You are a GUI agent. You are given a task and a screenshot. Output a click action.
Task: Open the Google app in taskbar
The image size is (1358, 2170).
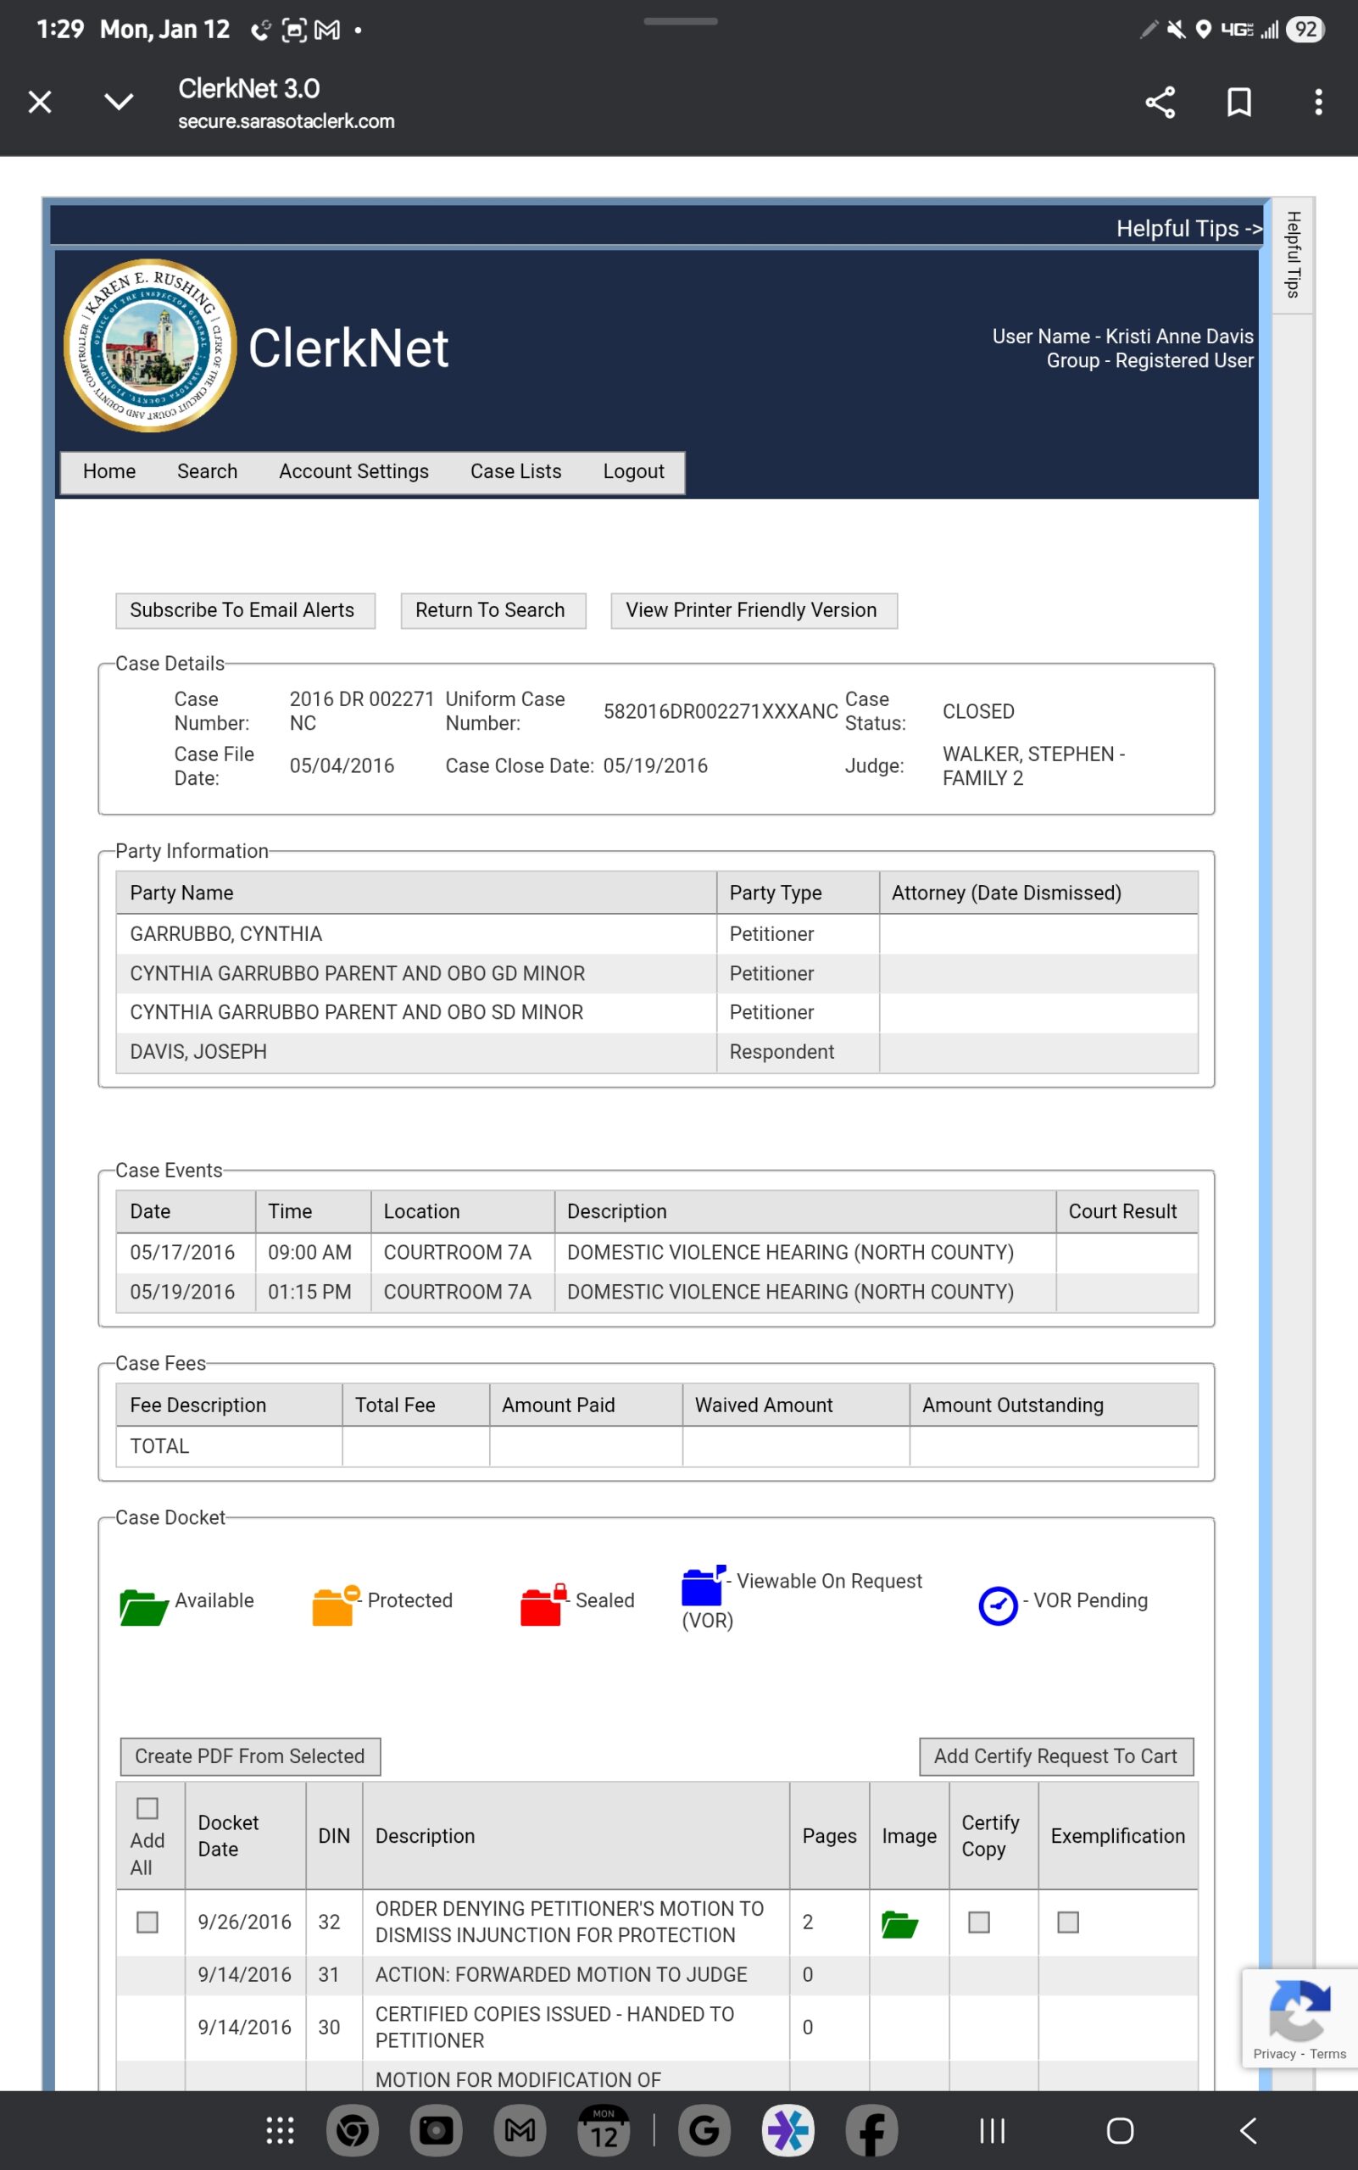704,2129
